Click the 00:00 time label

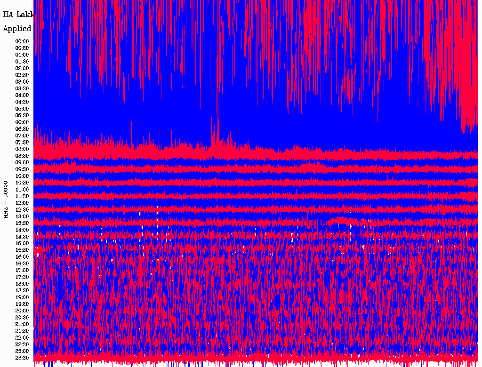click(x=22, y=41)
